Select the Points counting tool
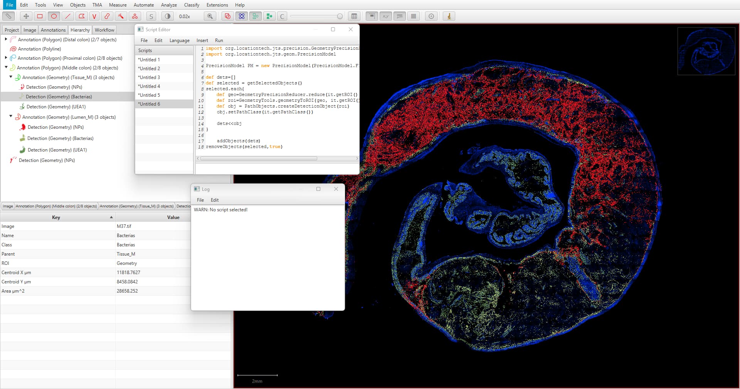This screenshot has width=740, height=389. (135, 16)
